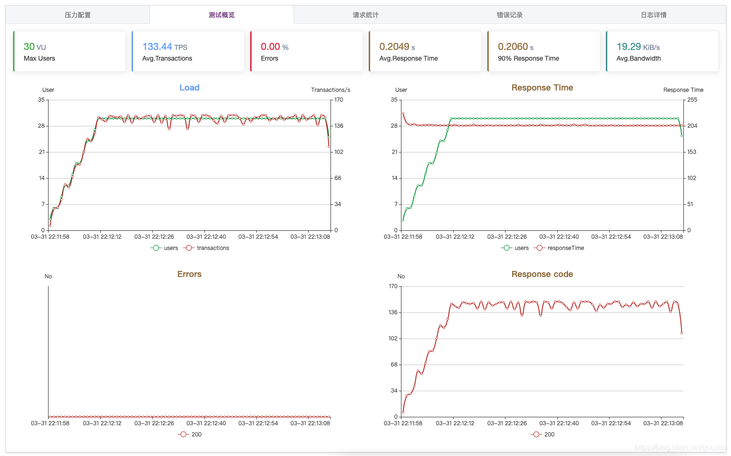
Task: Open the 请求统计 tab
Action: (365, 15)
